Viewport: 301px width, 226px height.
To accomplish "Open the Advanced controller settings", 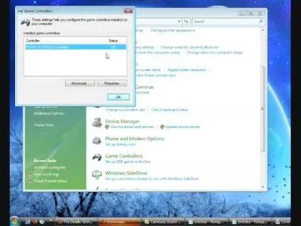I will coord(80,83).
